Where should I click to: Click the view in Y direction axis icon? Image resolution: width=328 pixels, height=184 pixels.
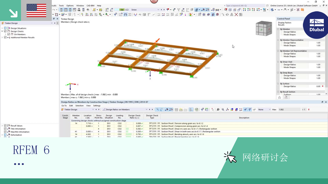(x=249, y=10)
